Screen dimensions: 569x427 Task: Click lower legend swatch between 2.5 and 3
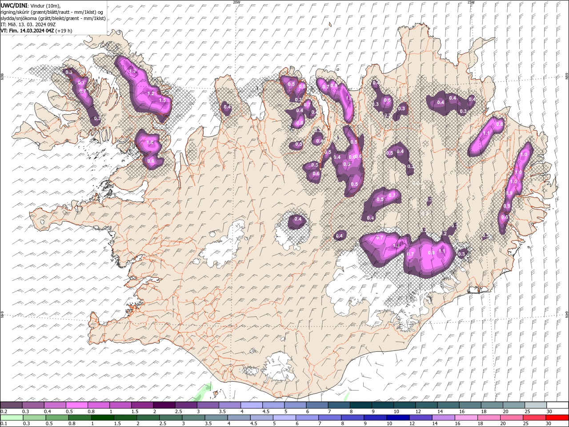tap(170, 418)
